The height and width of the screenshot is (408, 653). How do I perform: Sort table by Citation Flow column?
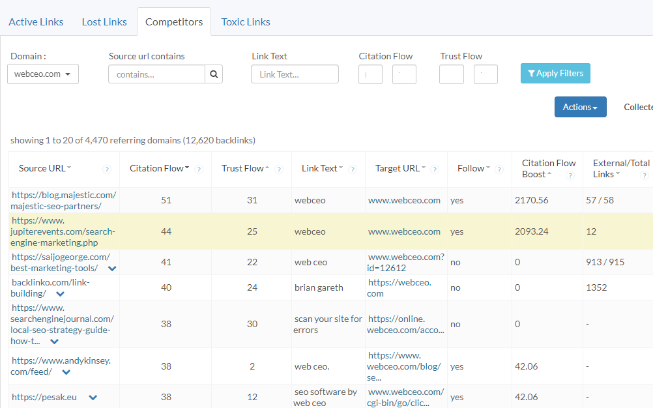pos(159,168)
